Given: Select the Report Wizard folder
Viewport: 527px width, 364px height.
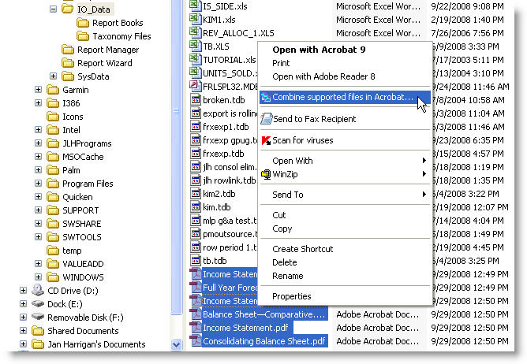Looking at the screenshot, I should point(104,63).
